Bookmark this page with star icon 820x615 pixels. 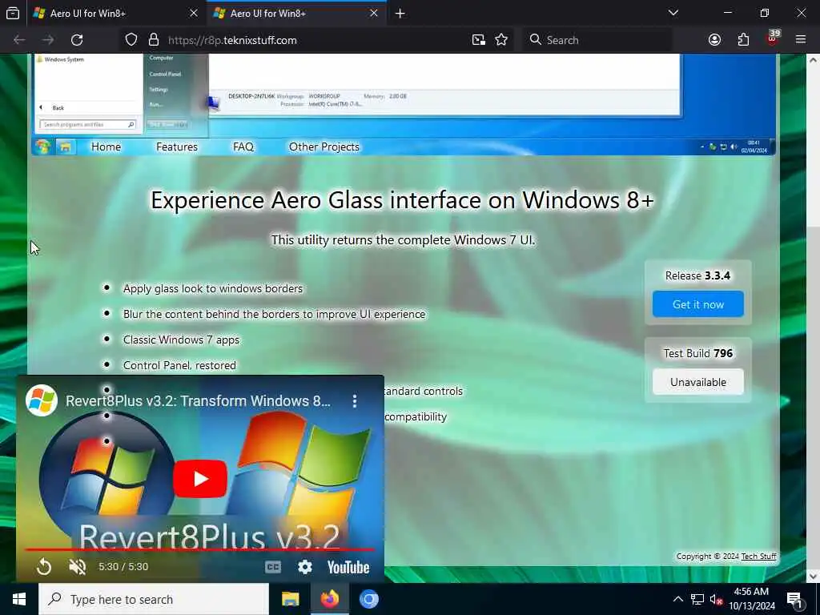pyautogui.click(x=501, y=40)
